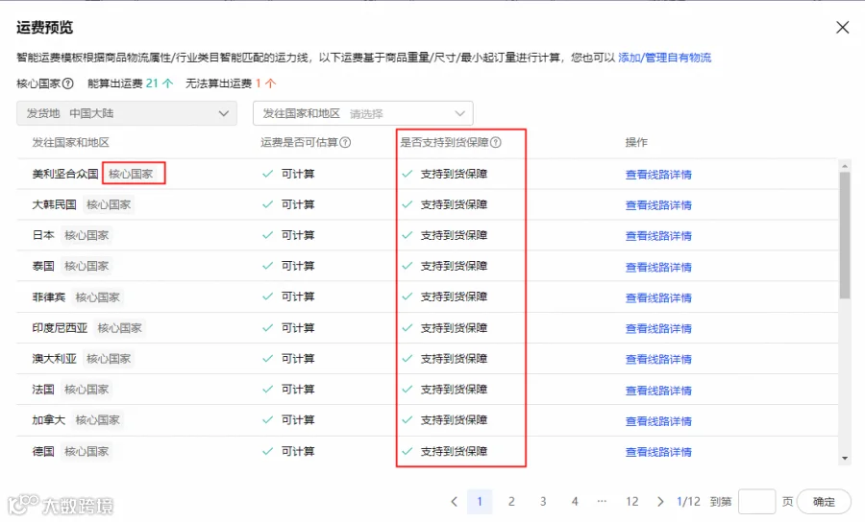865x522 pixels.
Task: Select page 2 in the pagination
Action: pos(511,502)
